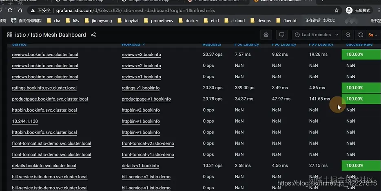Select green 100.00% success cell for reviews-v3

click(x=361, y=54)
